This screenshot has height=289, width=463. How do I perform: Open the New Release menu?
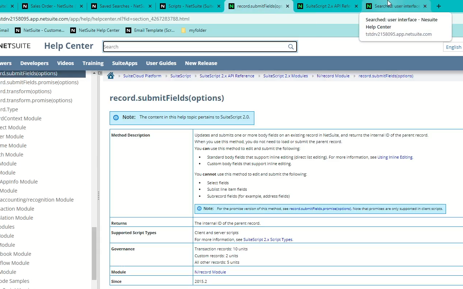click(x=201, y=63)
